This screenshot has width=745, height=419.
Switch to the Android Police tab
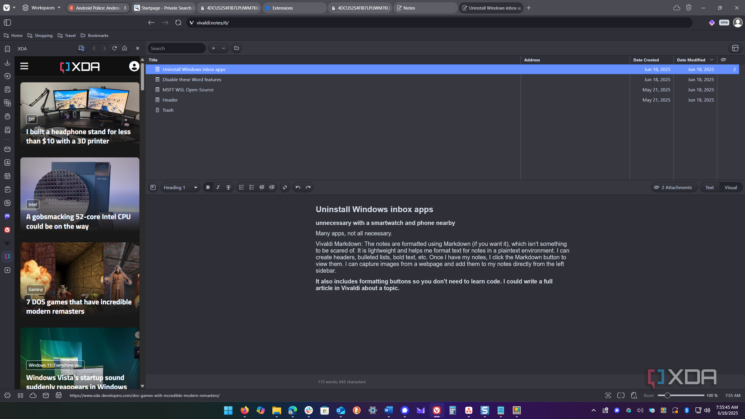point(98,8)
